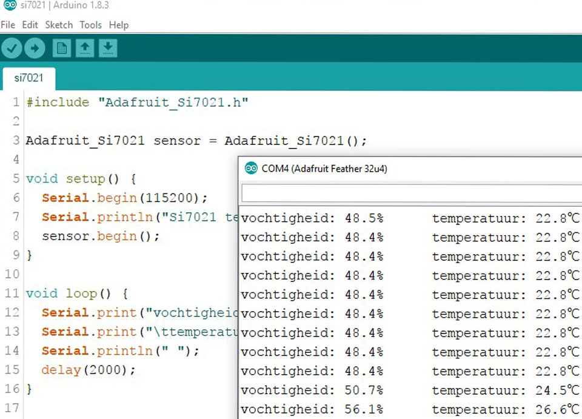Click the #include "Adafruit_Si7021.h" line
This screenshot has width=582, height=419.
coord(138,102)
